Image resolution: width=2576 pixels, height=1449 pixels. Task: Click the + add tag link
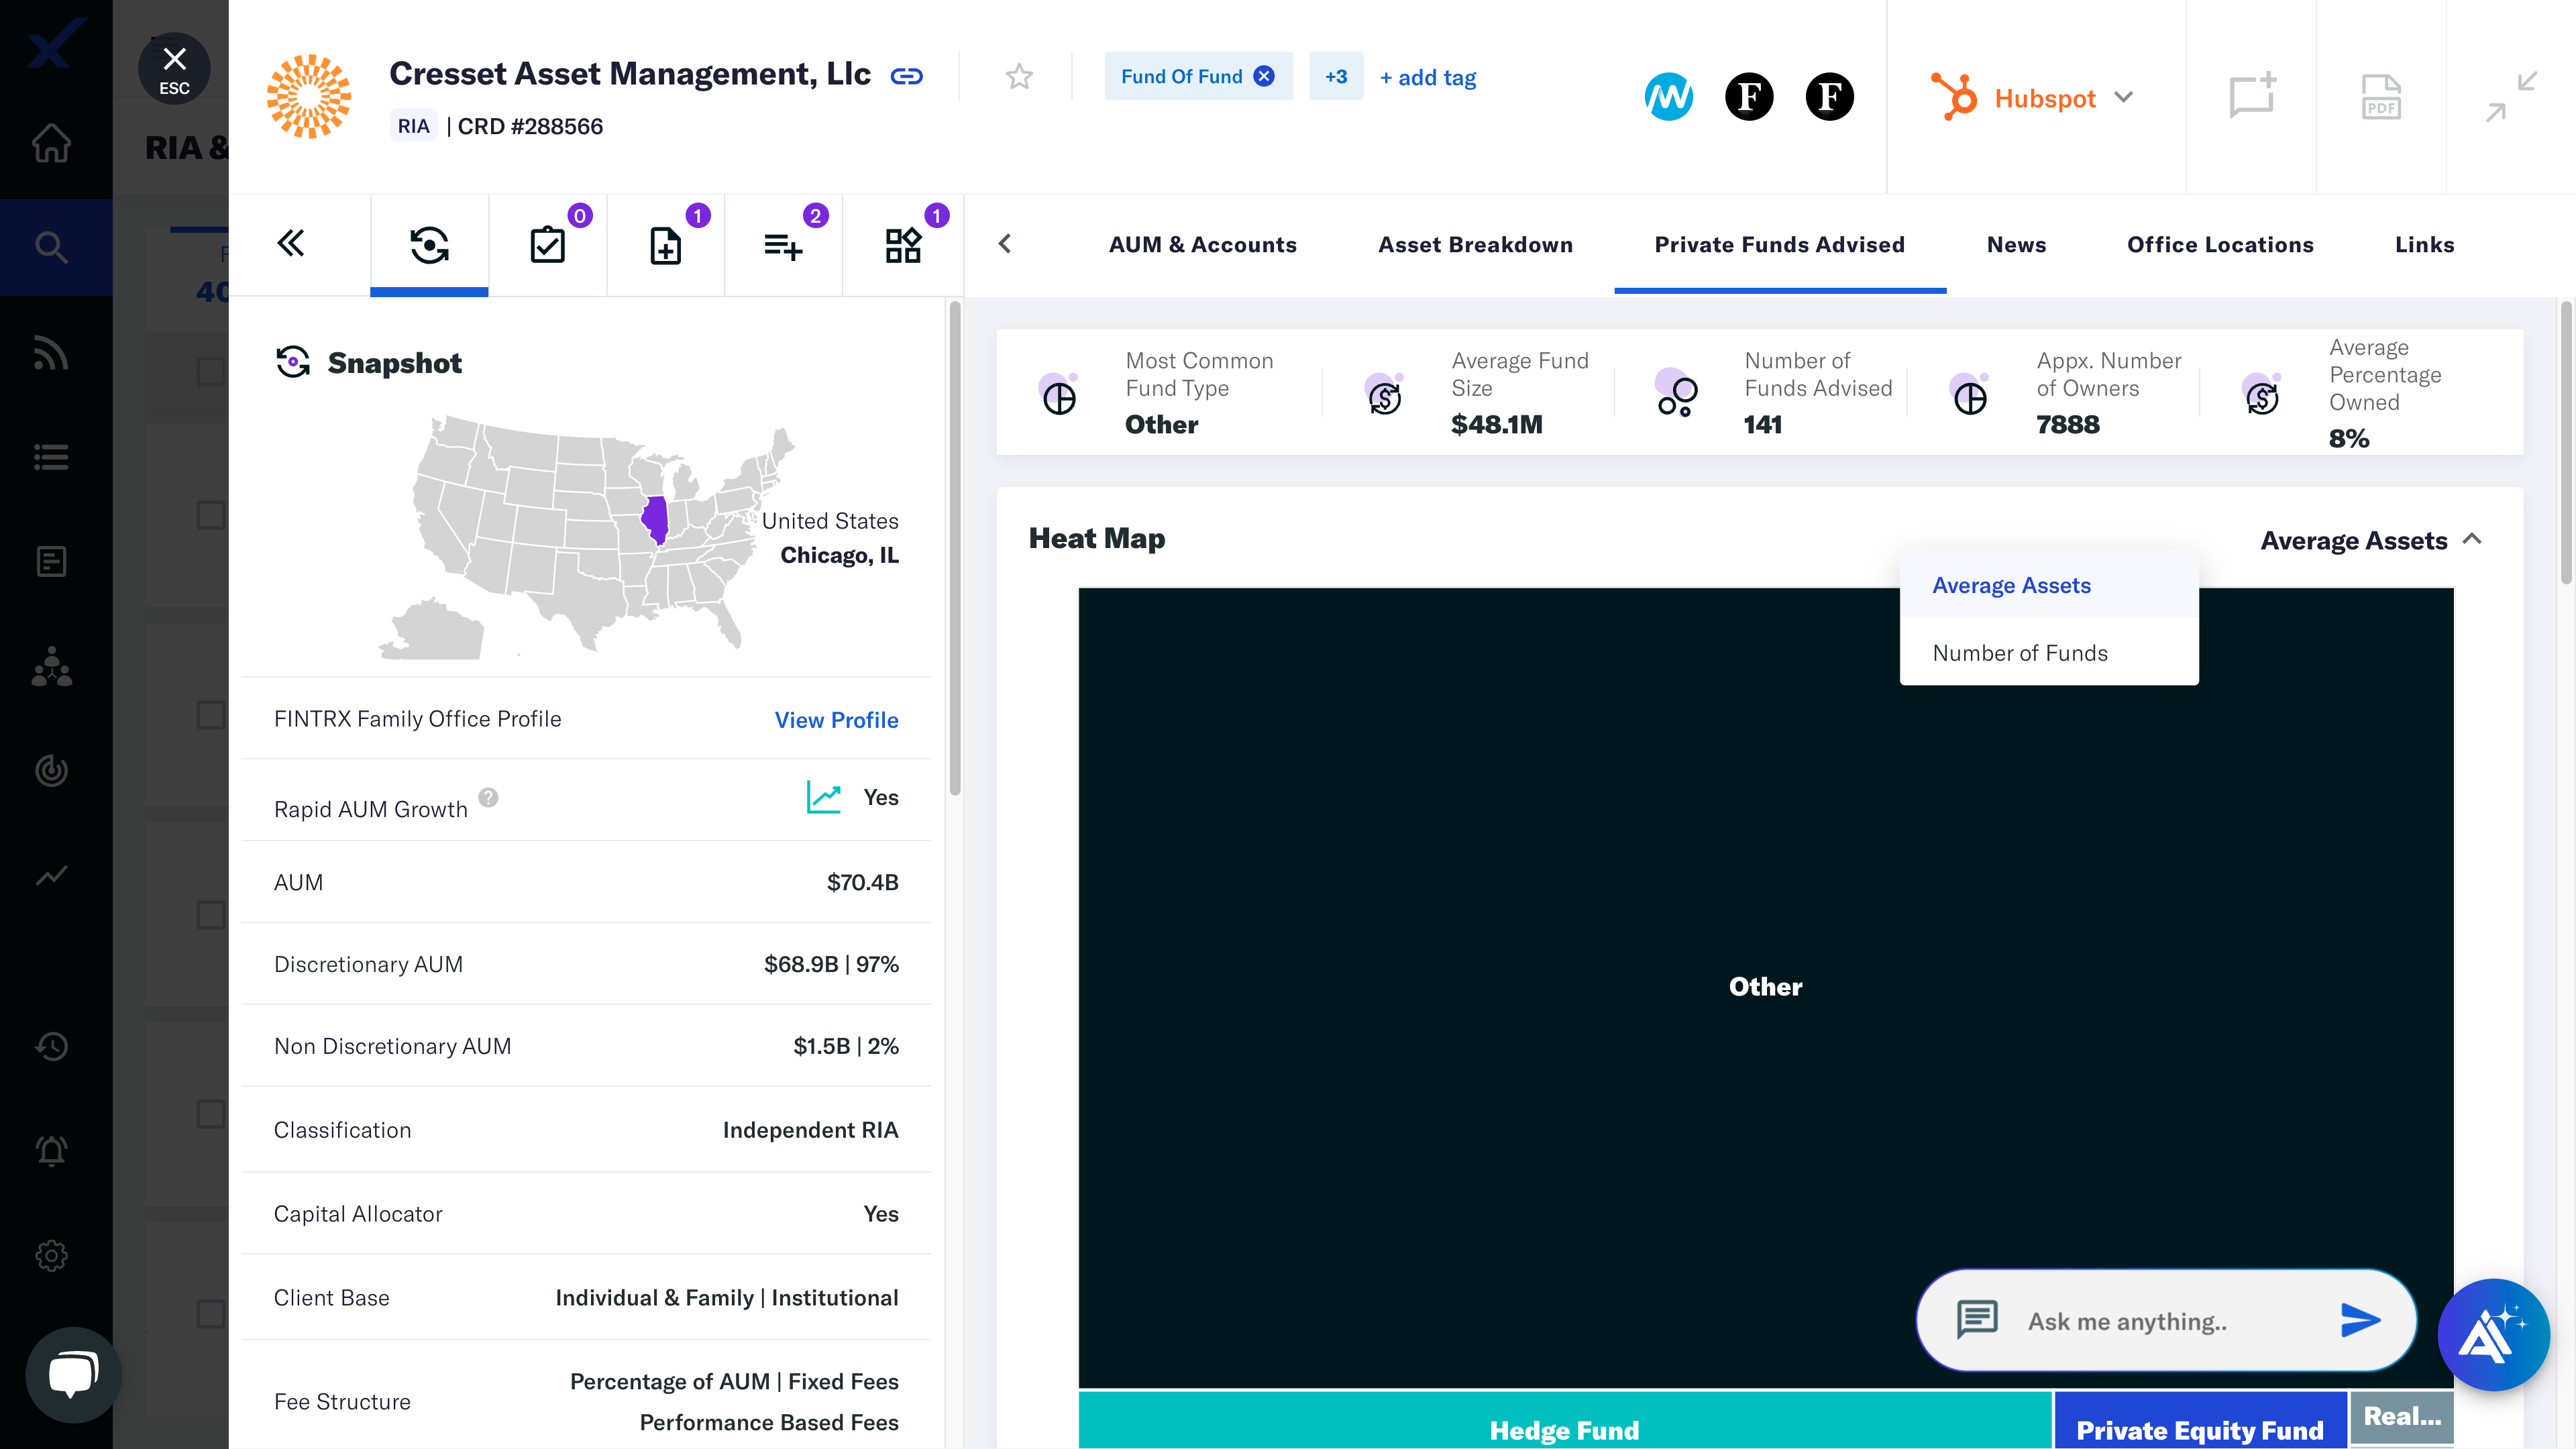pos(1427,77)
